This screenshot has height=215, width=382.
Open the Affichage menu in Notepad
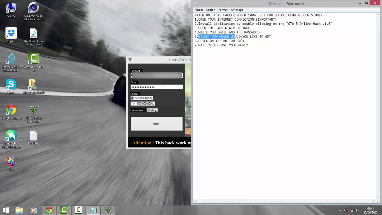point(237,10)
